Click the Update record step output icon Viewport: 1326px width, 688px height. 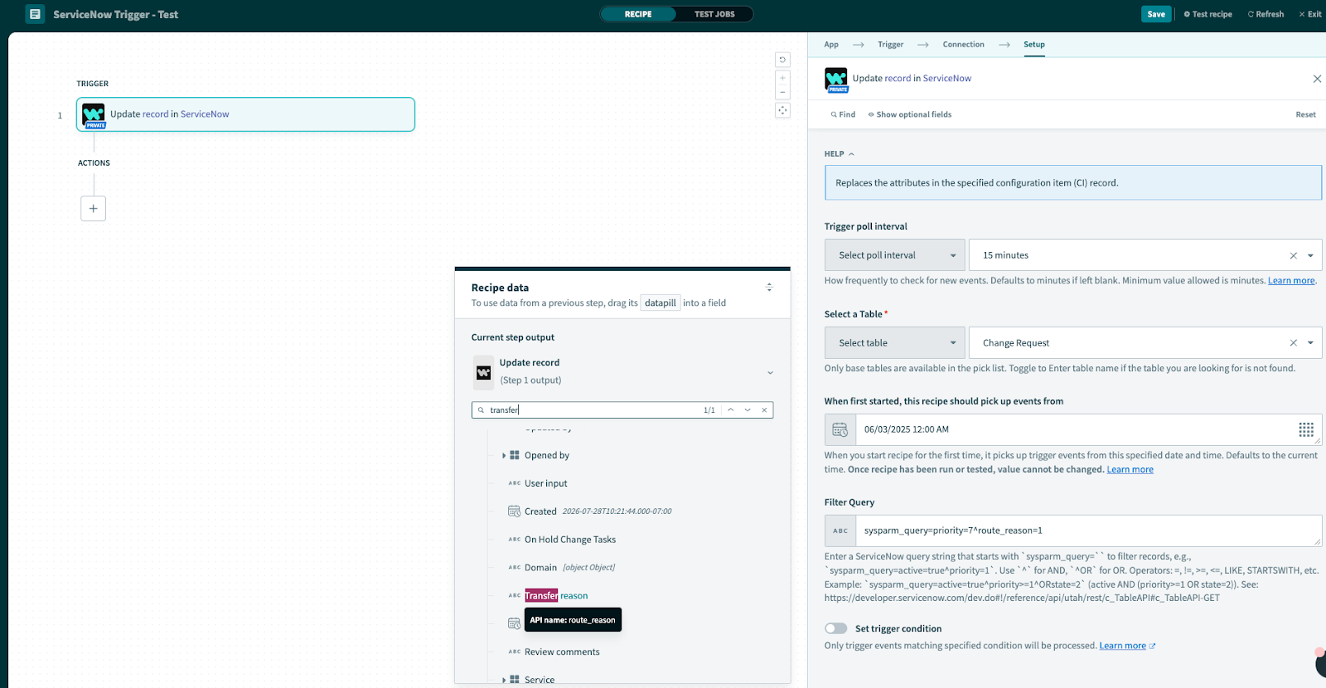(x=483, y=372)
